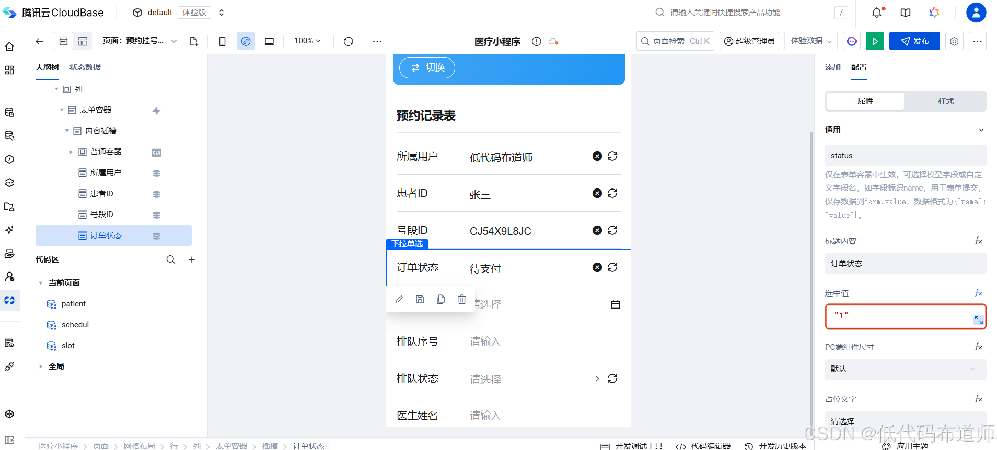
Task: Collapse the 通用 section
Action: click(981, 130)
